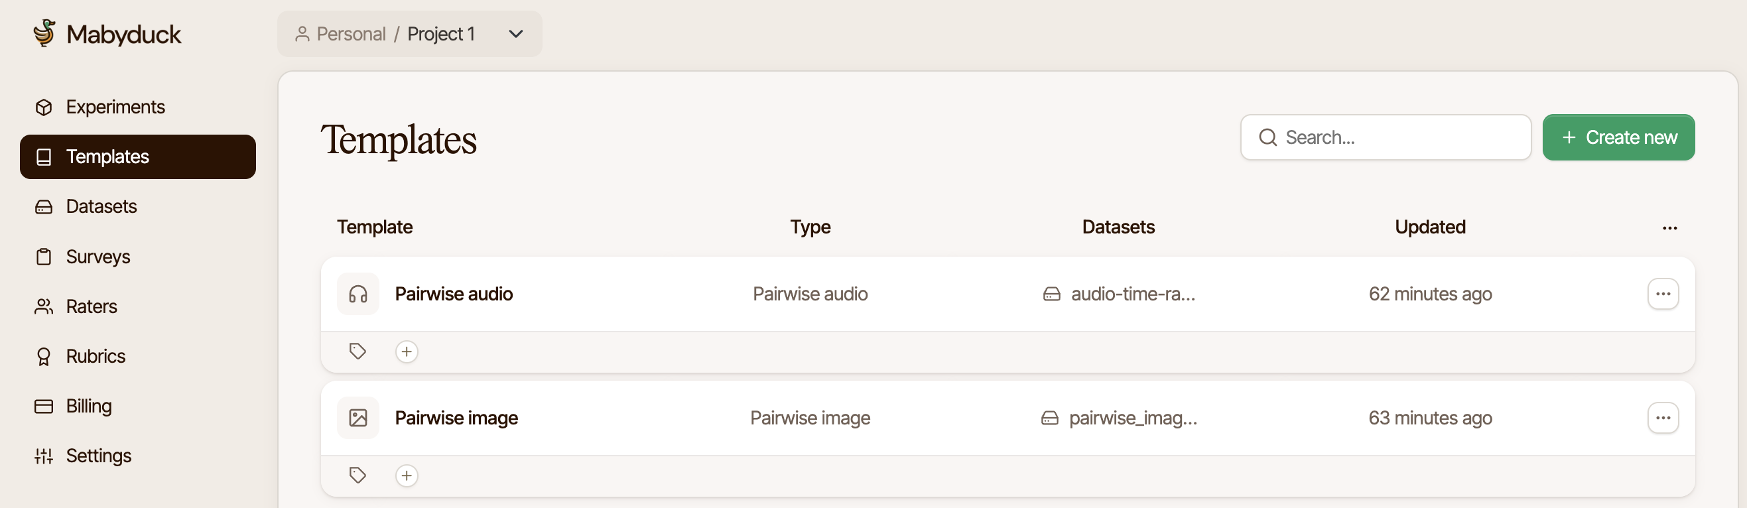This screenshot has height=508, width=1747.
Task: Click the tag icon under Pairwise audio
Action: (357, 351)
